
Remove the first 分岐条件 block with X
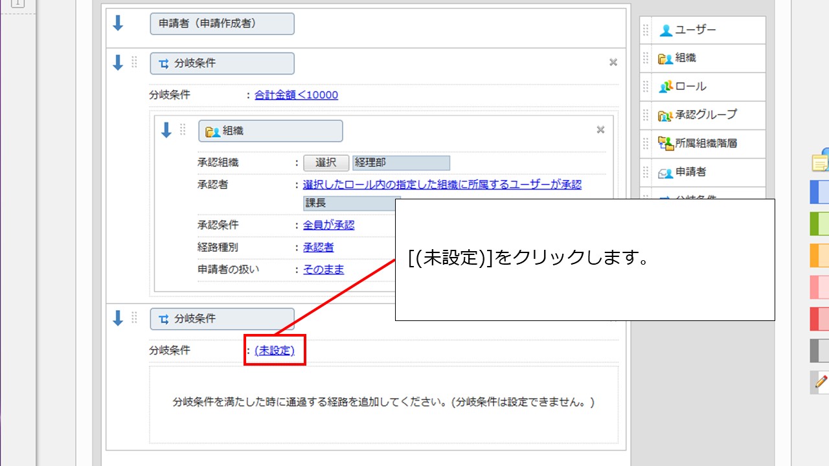(613, 63)
